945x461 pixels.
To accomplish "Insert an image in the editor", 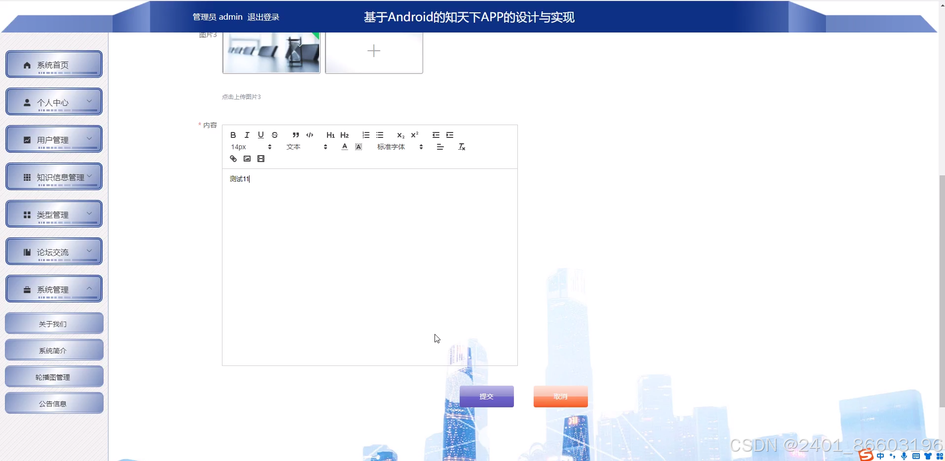I will (x=247, y=159).
